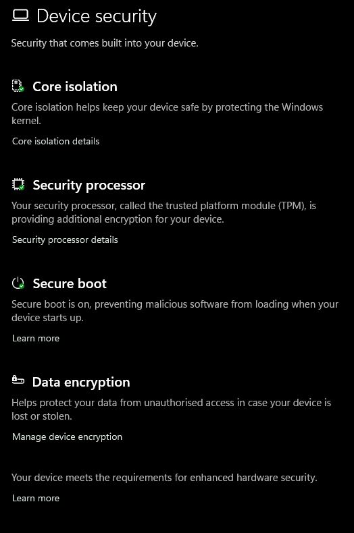Click the Data encryption drive lock icon
Screen dimensions: 354x533
coord(18,380)
